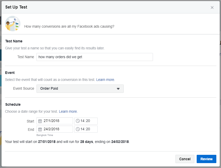
Task: Click the hour value in End time
Action: pos(82,129)
